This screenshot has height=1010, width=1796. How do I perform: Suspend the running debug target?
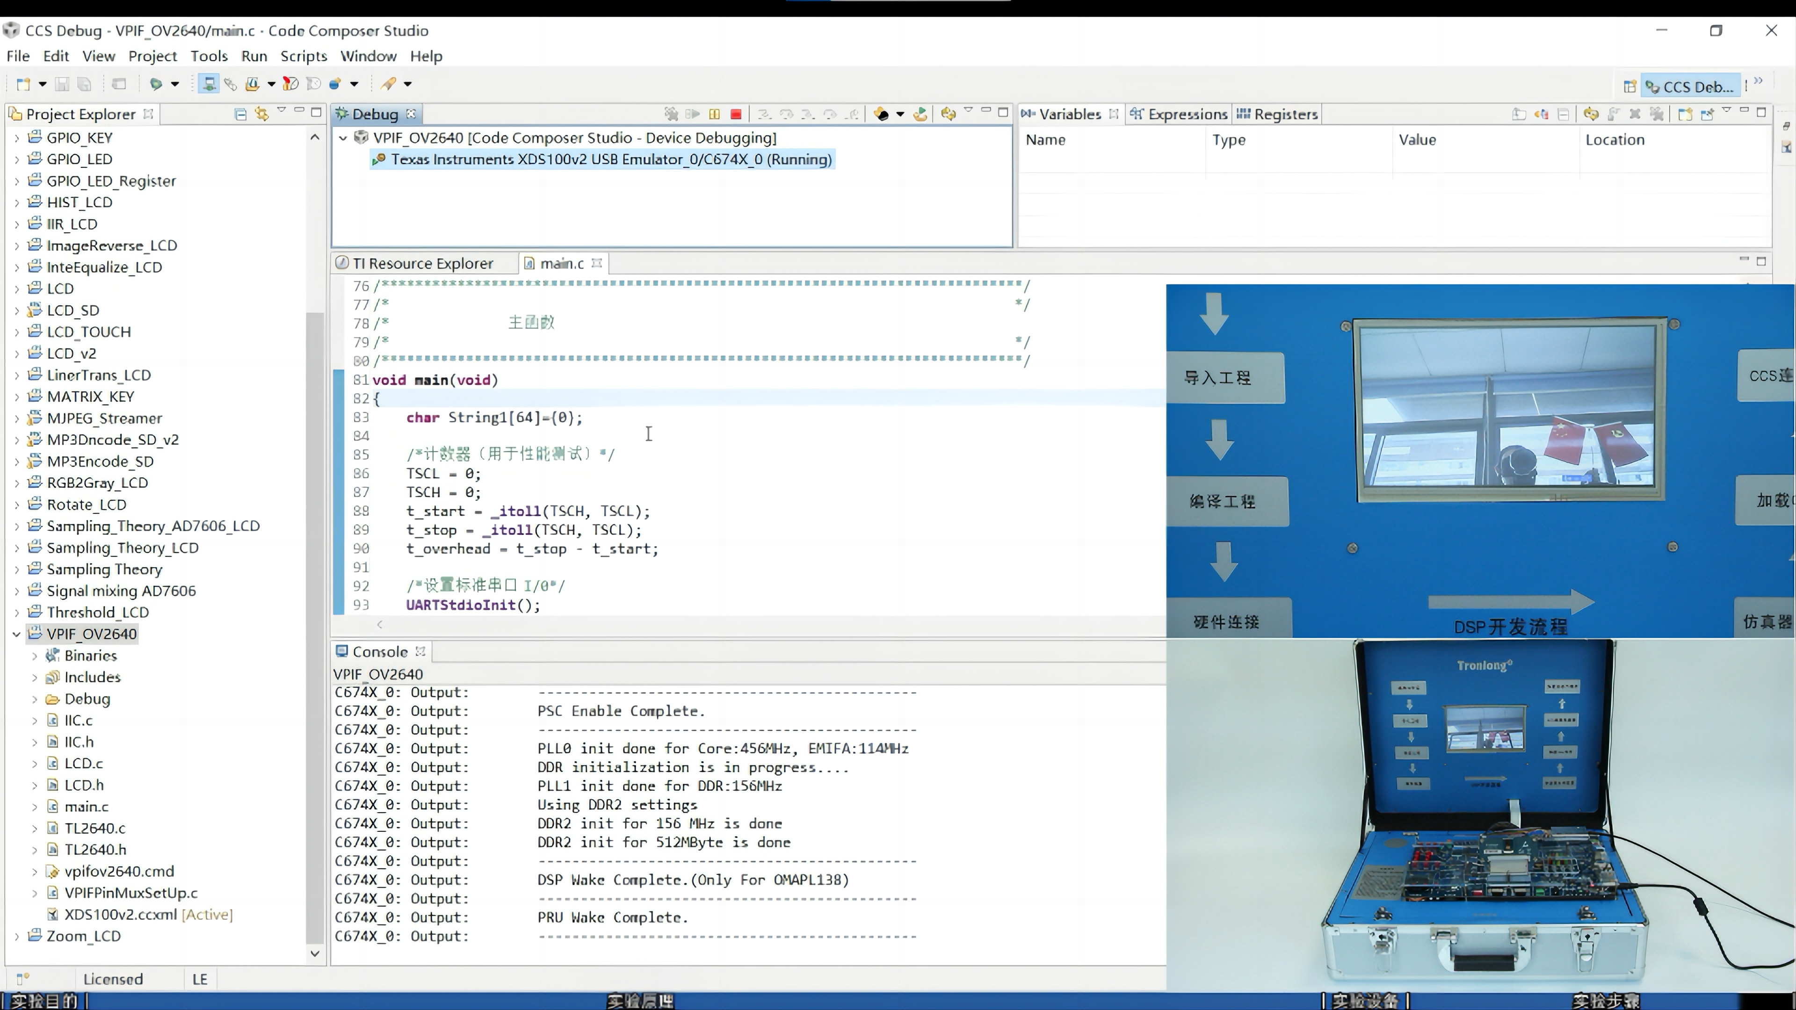click(714, 114)
